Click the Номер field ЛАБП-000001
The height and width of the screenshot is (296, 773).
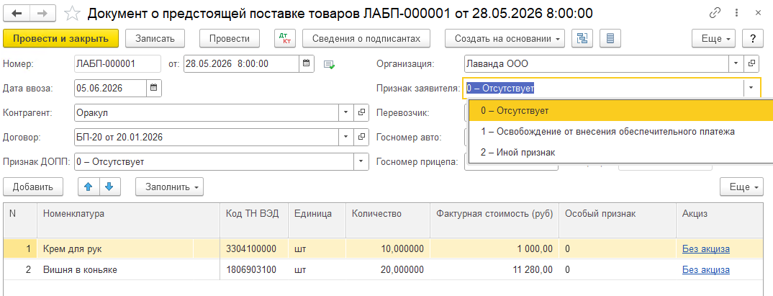117,63
